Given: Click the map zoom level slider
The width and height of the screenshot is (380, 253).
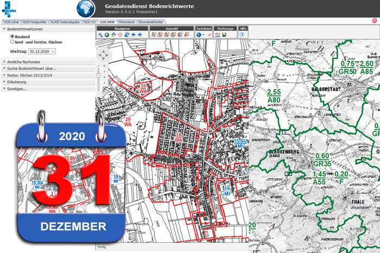Looking at the screenshot, I should tap(99, 76).
